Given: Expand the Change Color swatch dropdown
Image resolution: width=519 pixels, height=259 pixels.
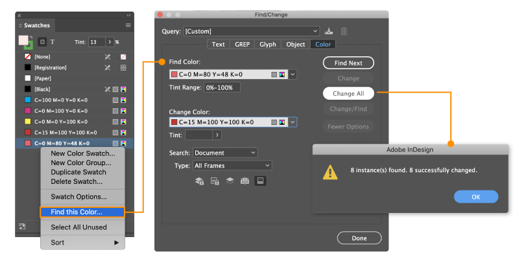Looking at the screenshot, I should (293, 122).
